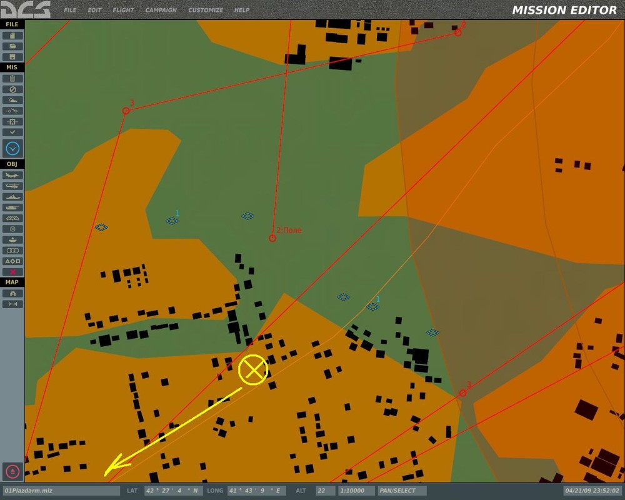Select the airplane group tool
The width and height of the screenshot is (625, 500).
point(12,175)
